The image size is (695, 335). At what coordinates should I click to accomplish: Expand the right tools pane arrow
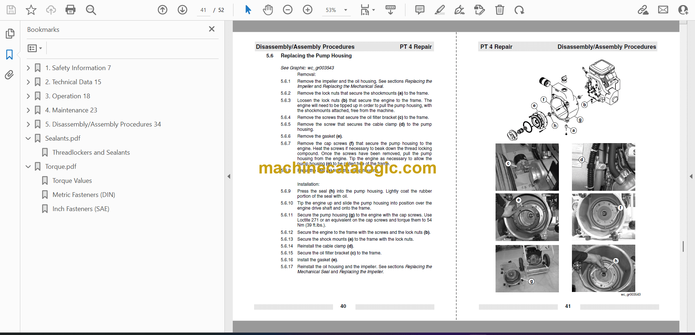coord(691,176)
